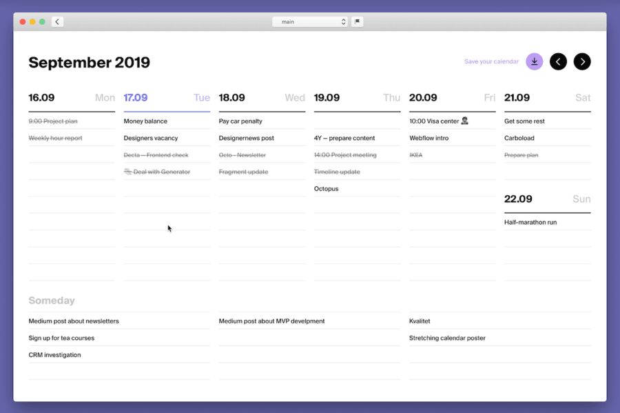Select Stretching calendar poster item
Image resolution: width=620 pixels, height=413 pixels.
447,339
